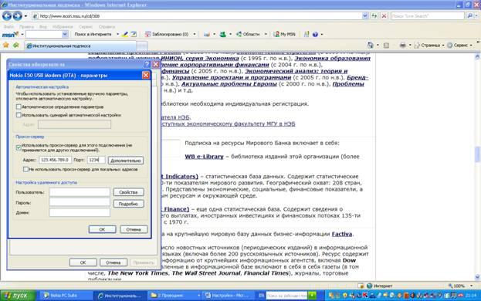
Task: Click the Stop loading red X icon
Action: tap(384, 15)
